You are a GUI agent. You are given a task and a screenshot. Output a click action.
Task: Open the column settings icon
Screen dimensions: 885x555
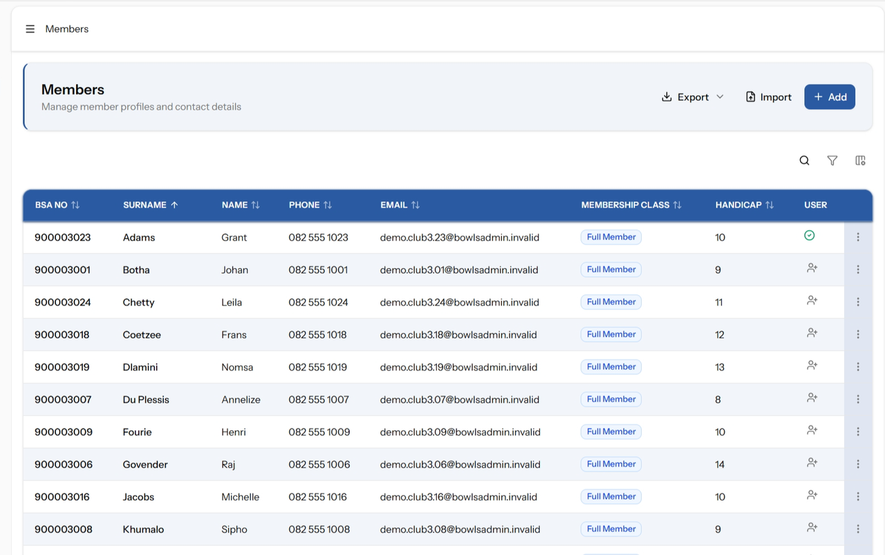pyautogui.click(x=860, y=160)
